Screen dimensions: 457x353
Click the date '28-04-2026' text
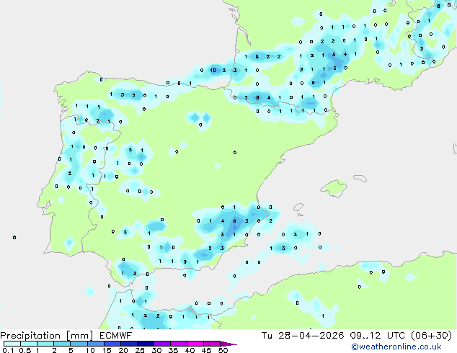(x=311, y=336)
